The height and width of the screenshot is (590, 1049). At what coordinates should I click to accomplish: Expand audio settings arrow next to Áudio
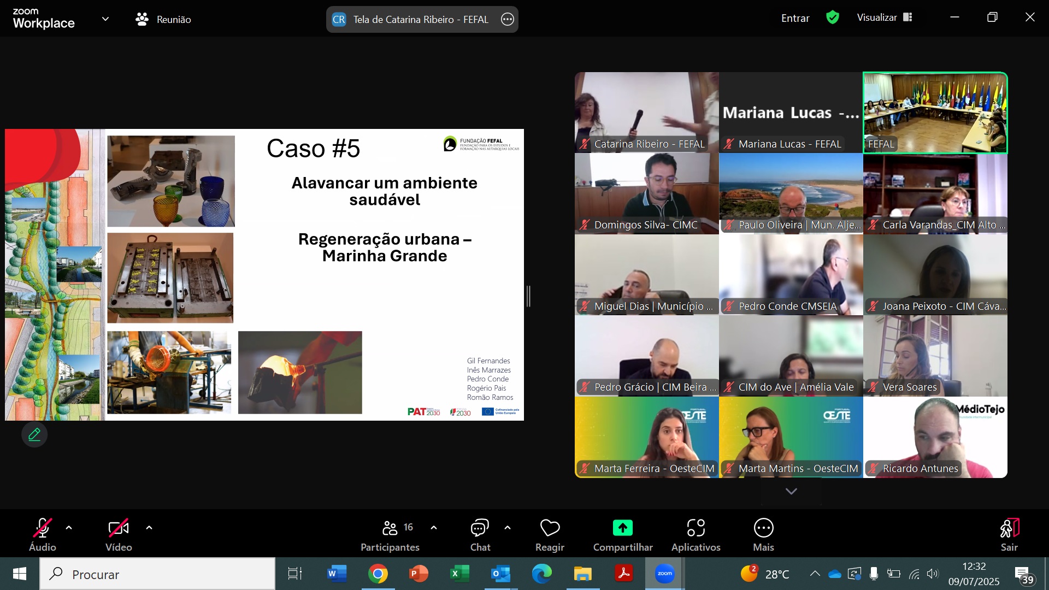point(69,528)
